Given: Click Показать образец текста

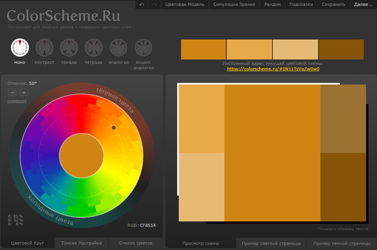Looking at the screenshot, I should (343, 229).
